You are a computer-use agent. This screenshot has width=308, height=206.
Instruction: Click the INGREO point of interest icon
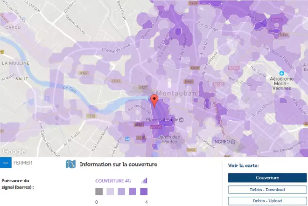[x=233, y=142]
